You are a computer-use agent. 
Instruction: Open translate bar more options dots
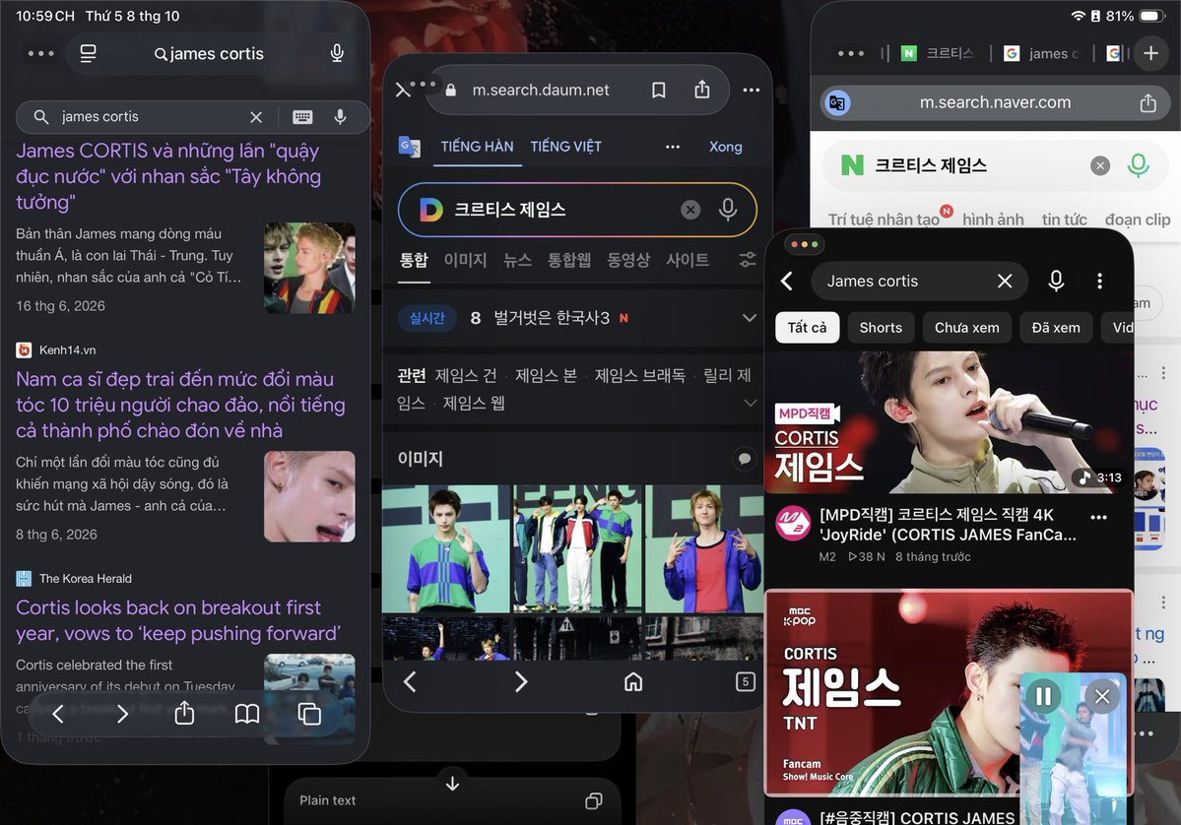click(673, 147)
